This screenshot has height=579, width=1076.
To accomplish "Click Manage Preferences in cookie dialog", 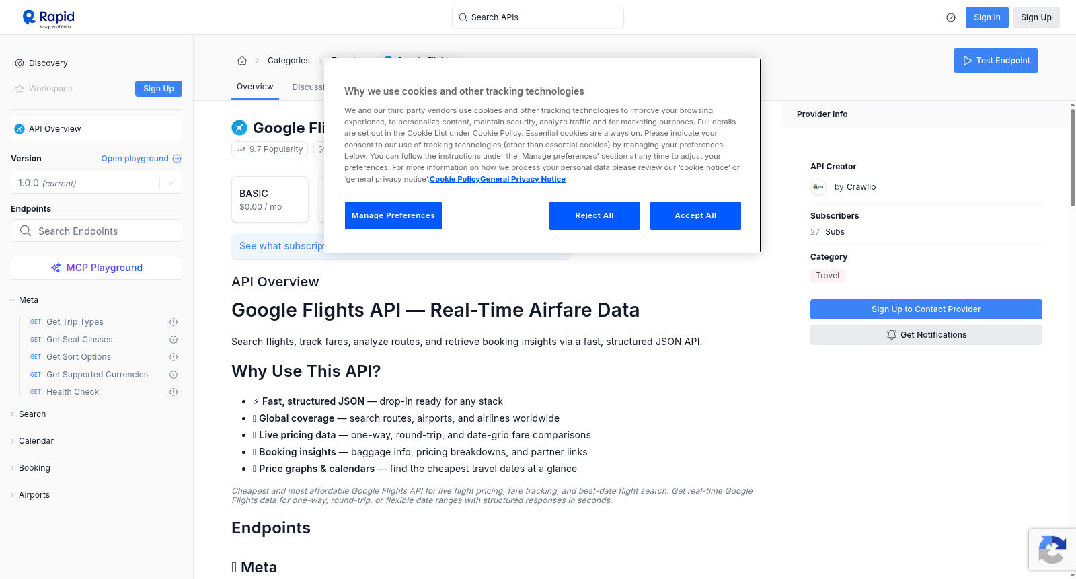I will (x=393, y=216).
